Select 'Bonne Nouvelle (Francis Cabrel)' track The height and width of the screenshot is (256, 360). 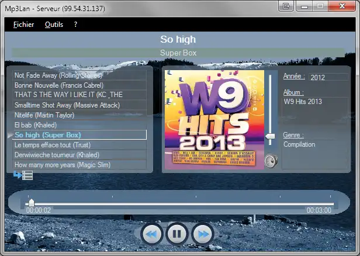(79, 85)
